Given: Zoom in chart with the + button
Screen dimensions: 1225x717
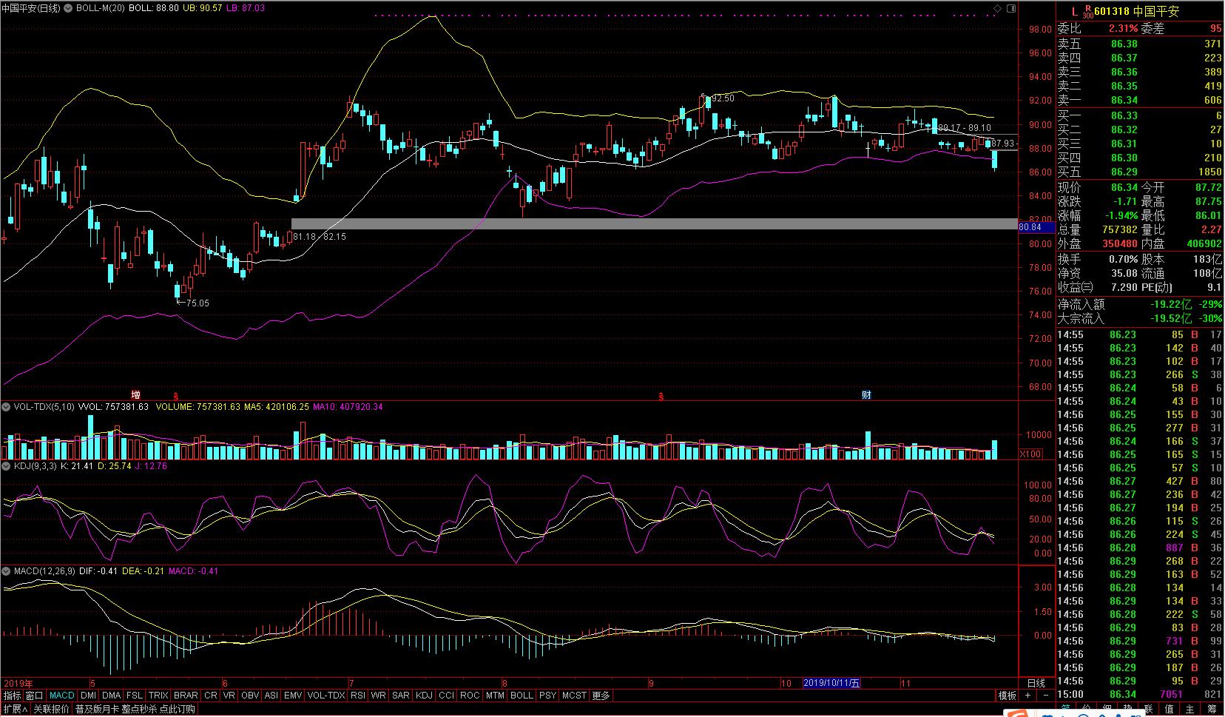Looking at the screenshot, I should [x=1027, y=696].
